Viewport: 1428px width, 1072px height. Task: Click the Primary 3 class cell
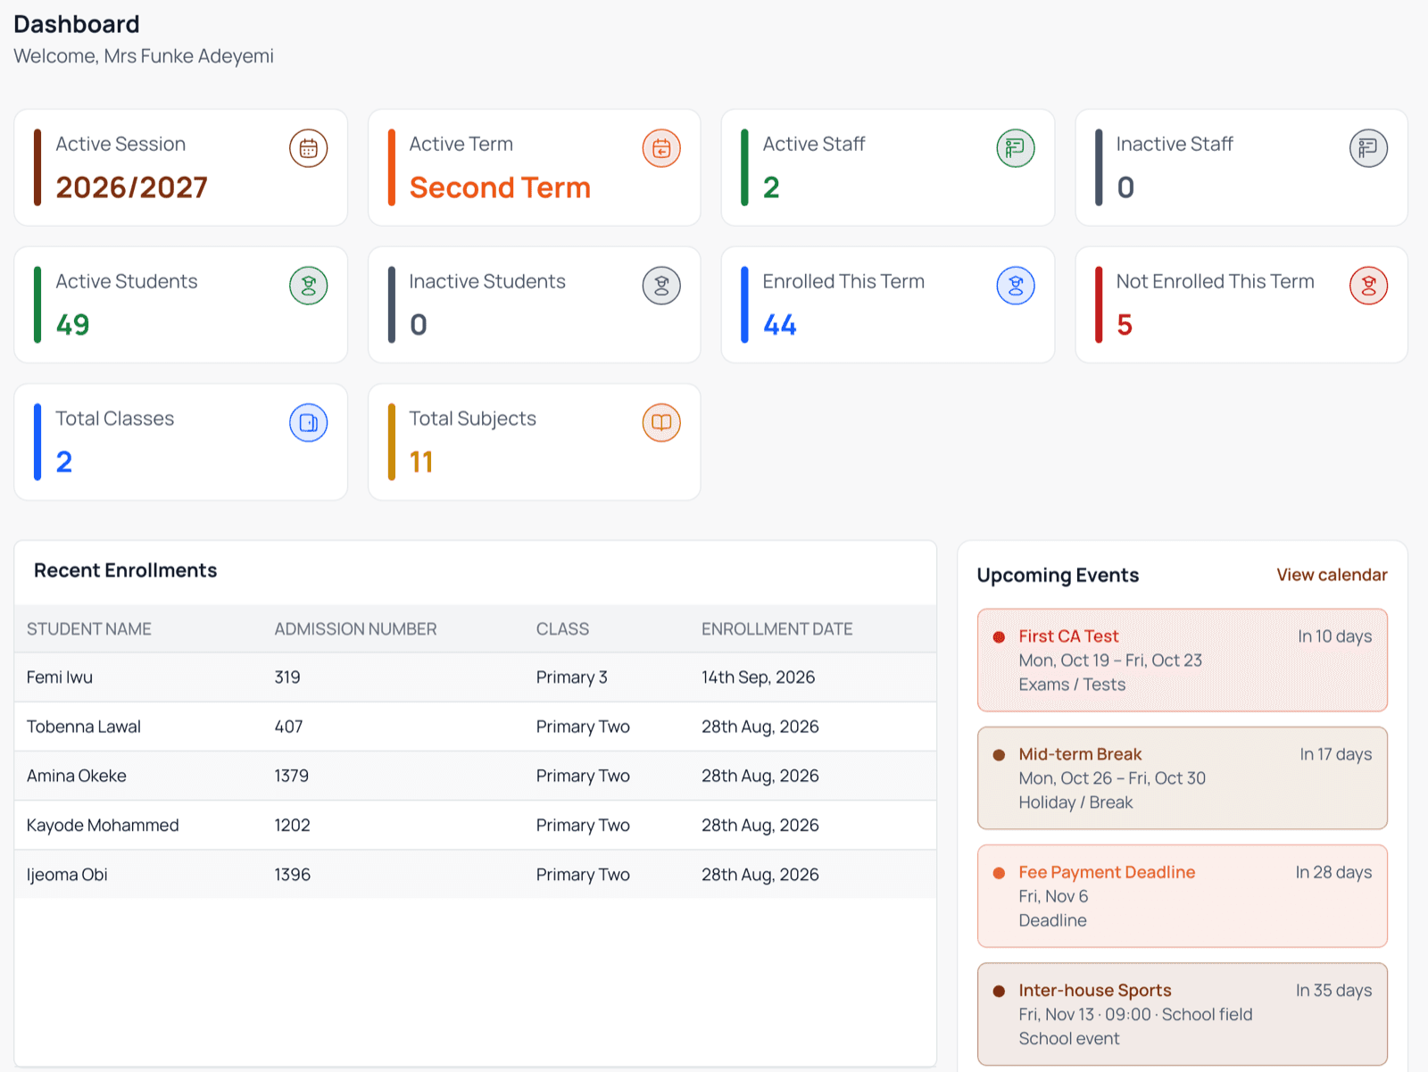tap(572, 677)
